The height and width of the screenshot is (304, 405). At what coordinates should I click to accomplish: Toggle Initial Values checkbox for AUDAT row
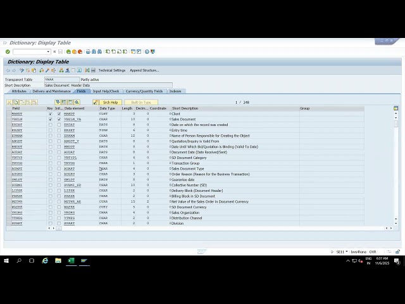59,152
